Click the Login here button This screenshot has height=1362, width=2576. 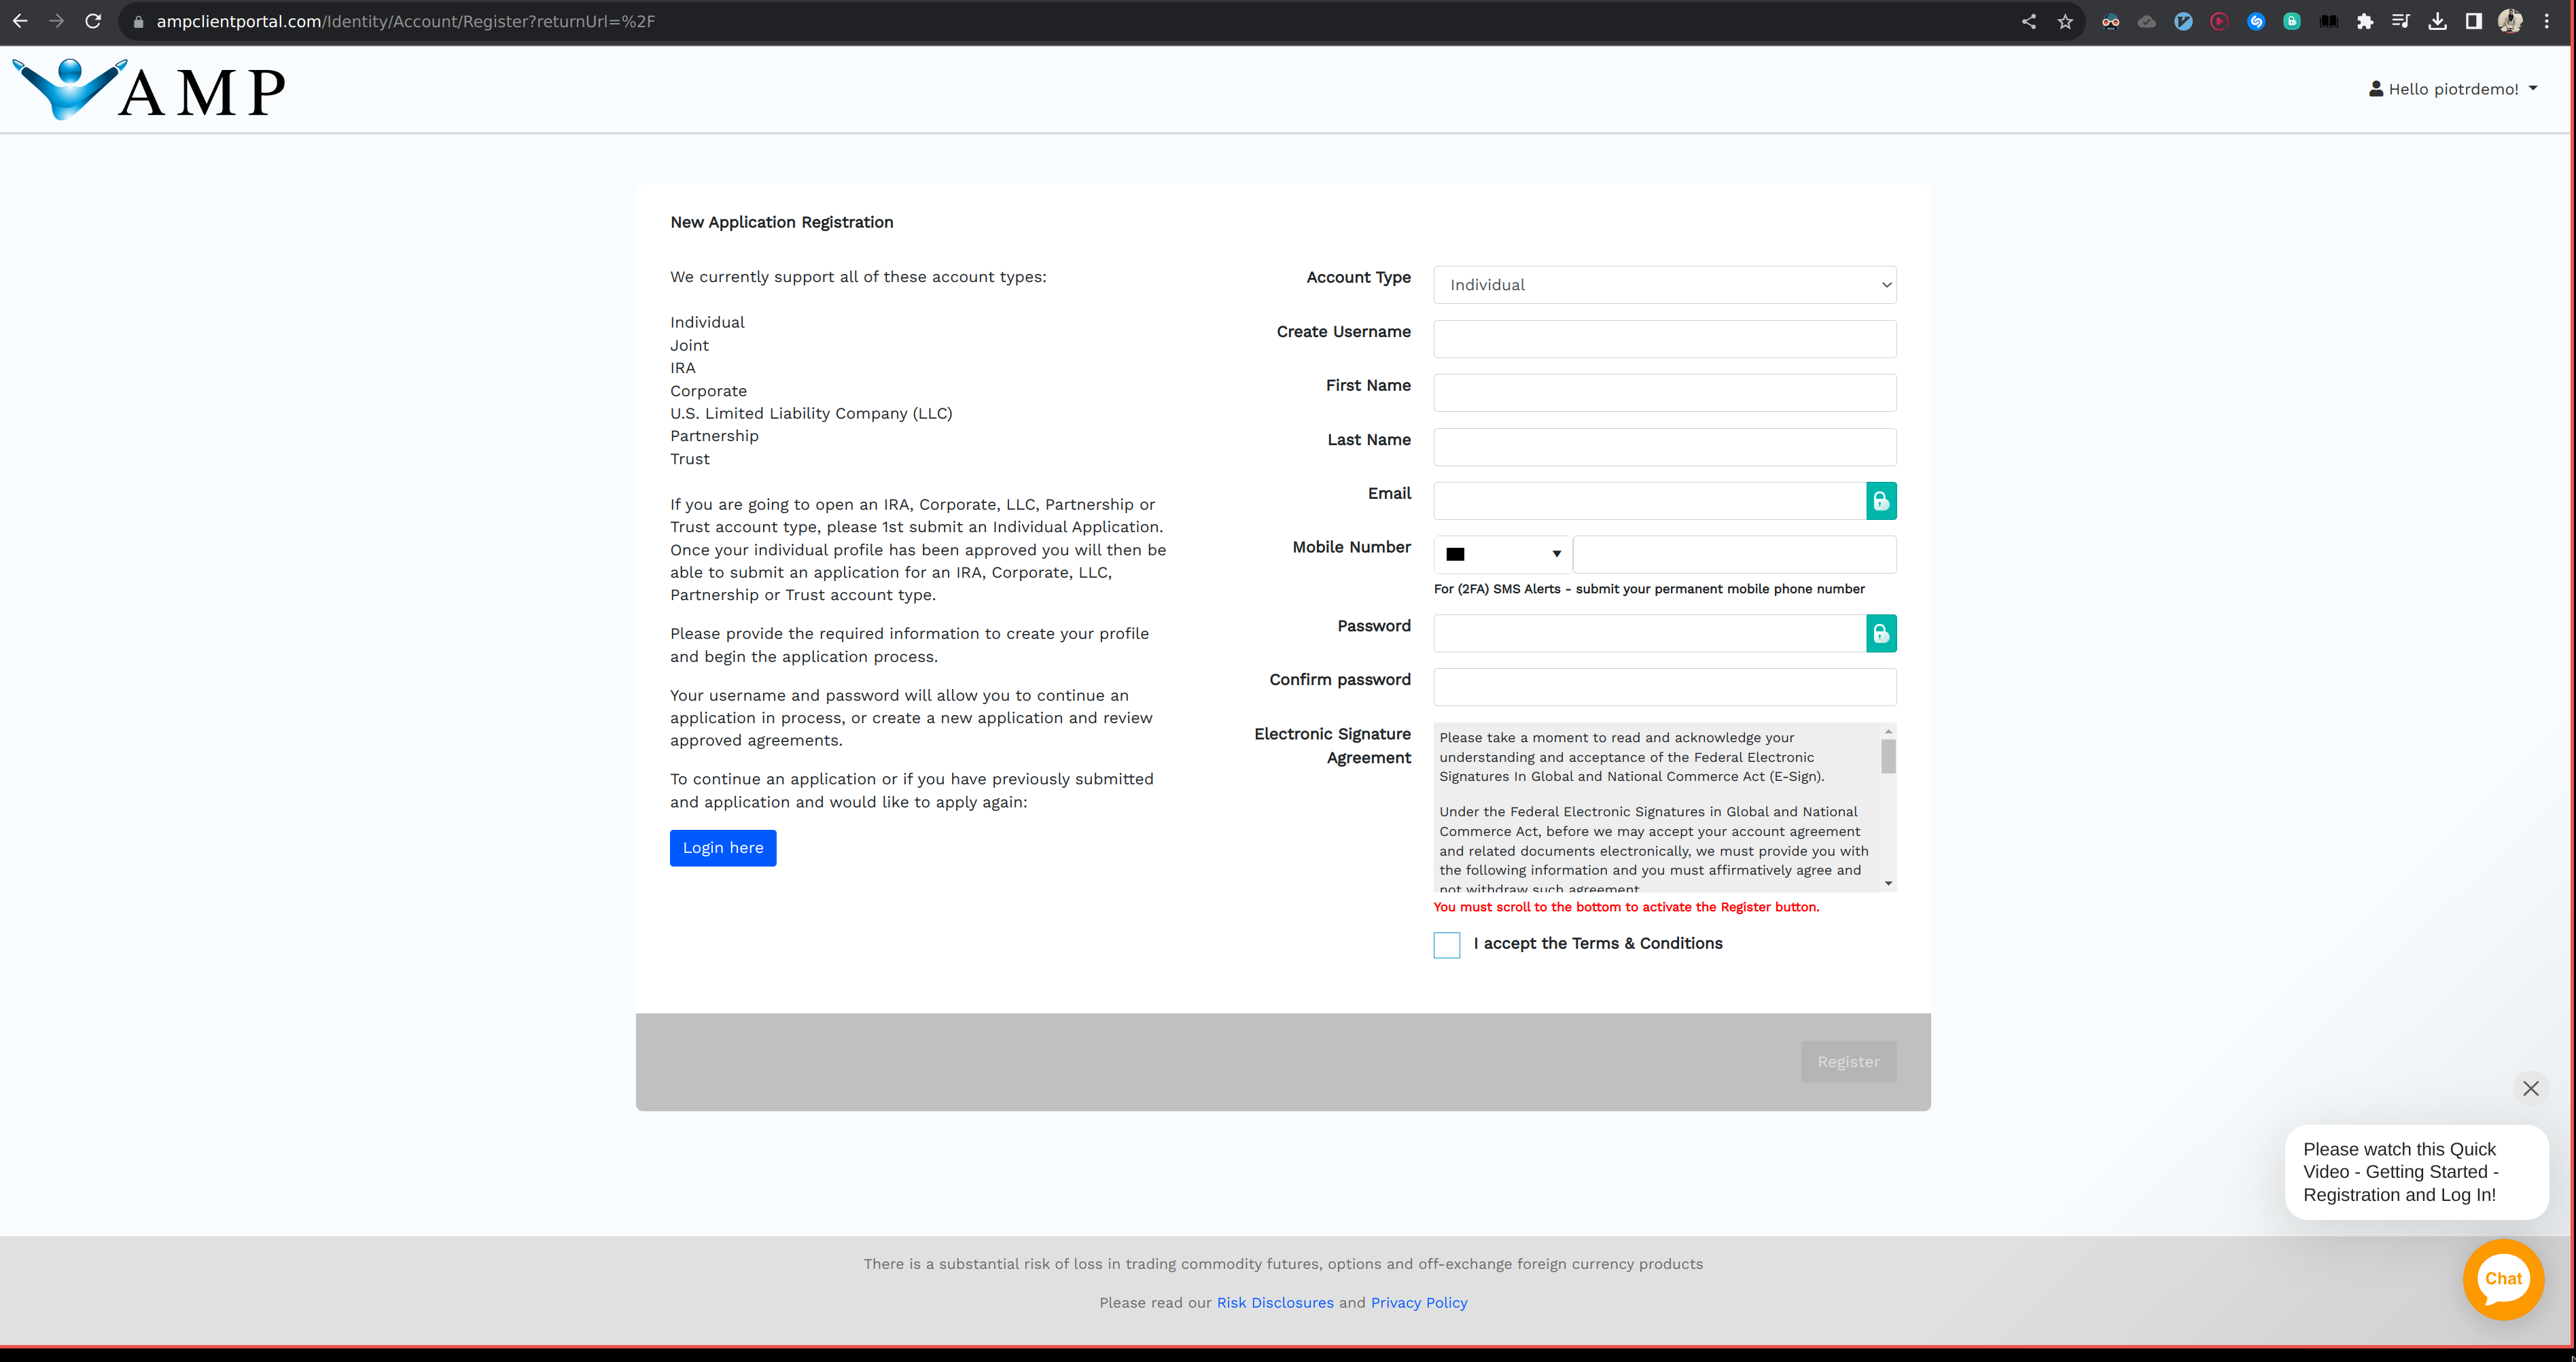(x=722, y=848)
